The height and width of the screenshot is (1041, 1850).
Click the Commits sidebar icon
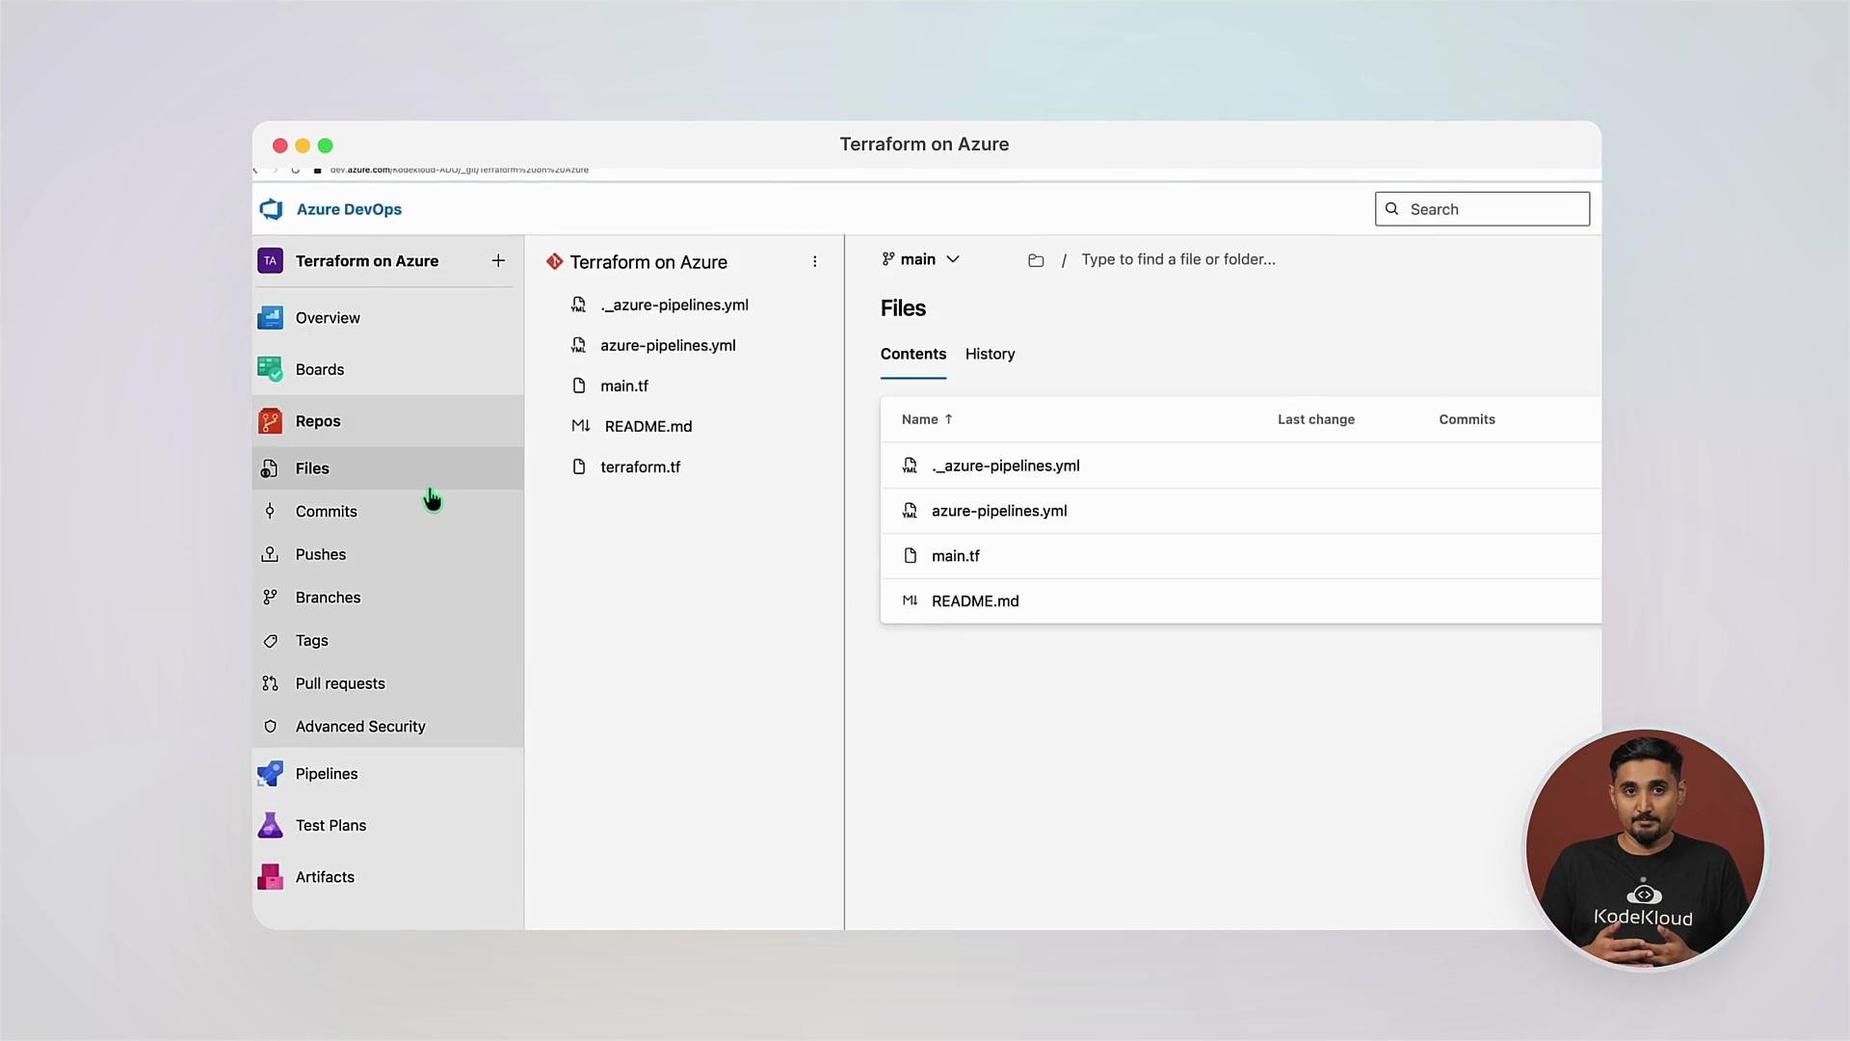[x=270, y=512]
